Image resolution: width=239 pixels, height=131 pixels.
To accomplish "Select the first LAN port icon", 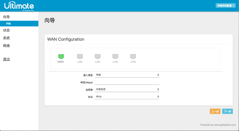I will coord(80,57).
